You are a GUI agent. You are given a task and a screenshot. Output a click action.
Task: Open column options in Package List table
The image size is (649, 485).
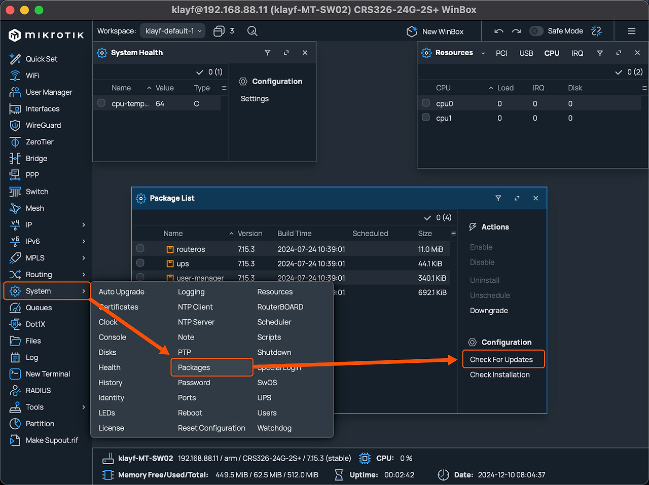pos(453,234)
